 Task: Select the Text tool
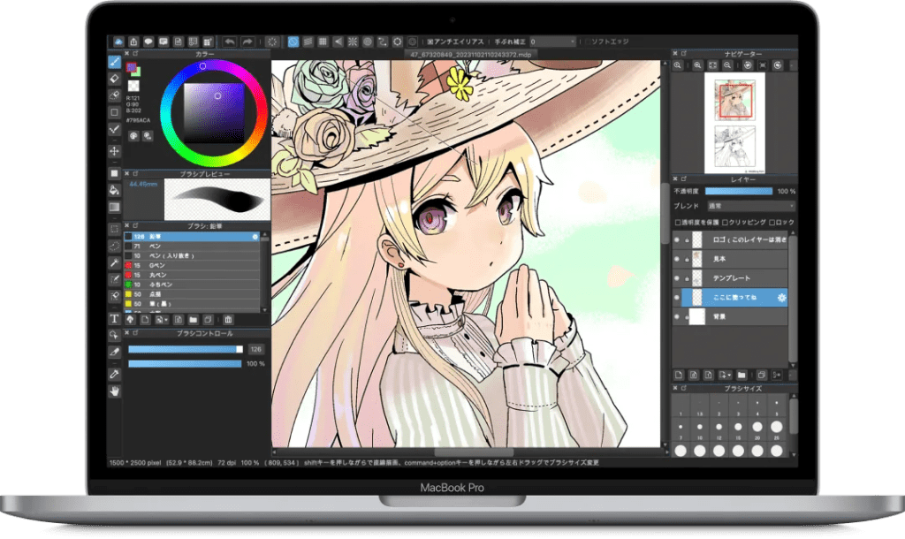point(114,319)
